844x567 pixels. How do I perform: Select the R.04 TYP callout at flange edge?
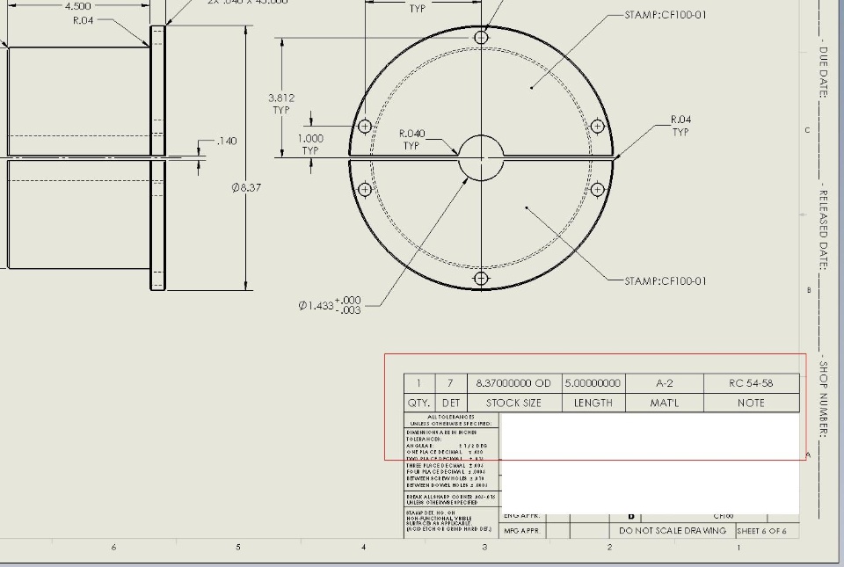[x=680, y=126]
